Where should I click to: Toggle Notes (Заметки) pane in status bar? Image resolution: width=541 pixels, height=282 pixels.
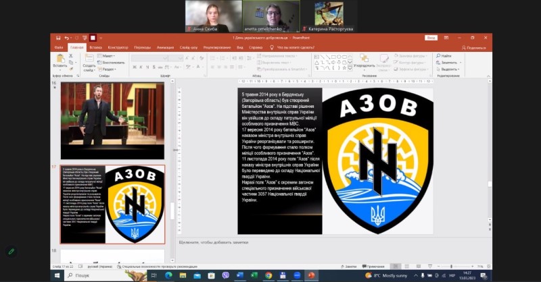[x=348, y=266]
